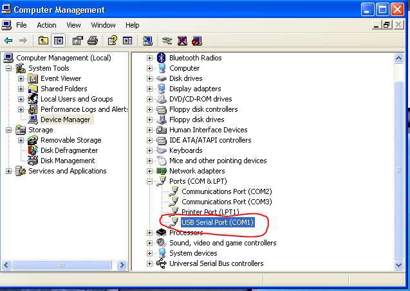Click the Display adapters monitor icon
Image resolution: width=410 pixels, height=291 pixels.
[x=162, y=89]
